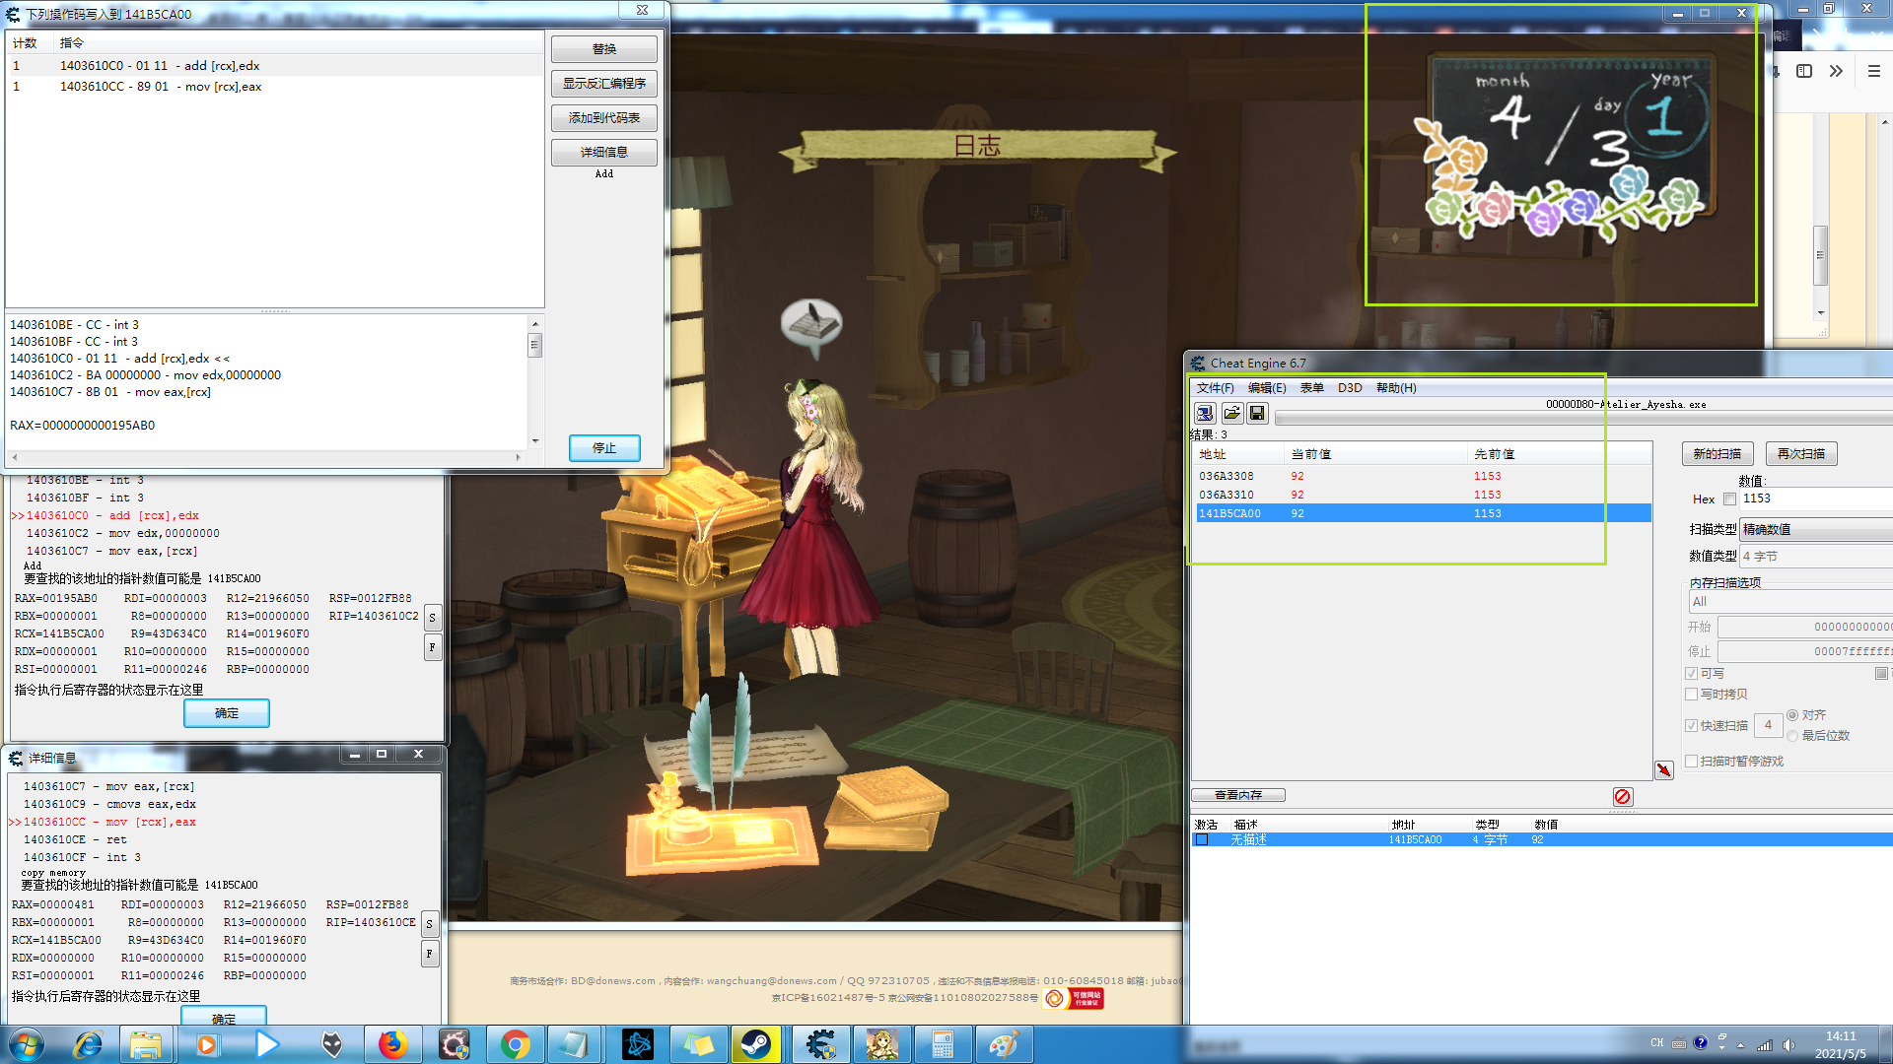The height and width of the screenshot is (1064, 1893).
Task: Open Steam from the taskbar
Action: click(x=756, y=1044)
